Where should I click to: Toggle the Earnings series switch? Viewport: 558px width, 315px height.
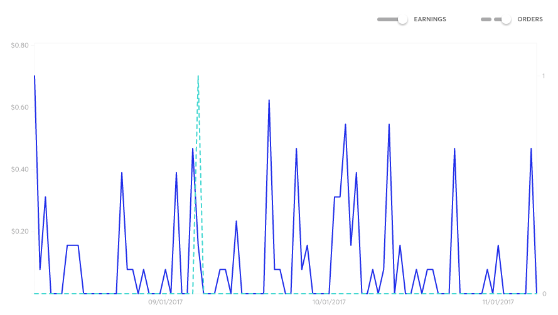[402, 19]
